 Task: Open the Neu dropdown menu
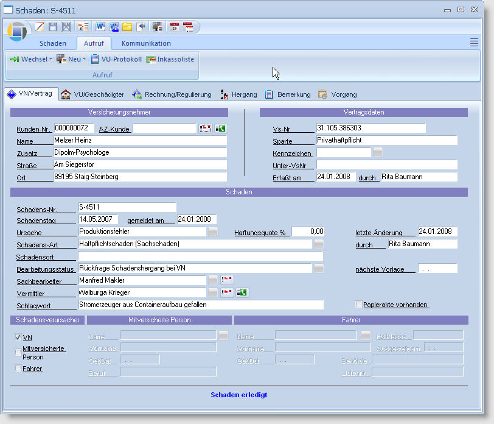pos(71,59)
